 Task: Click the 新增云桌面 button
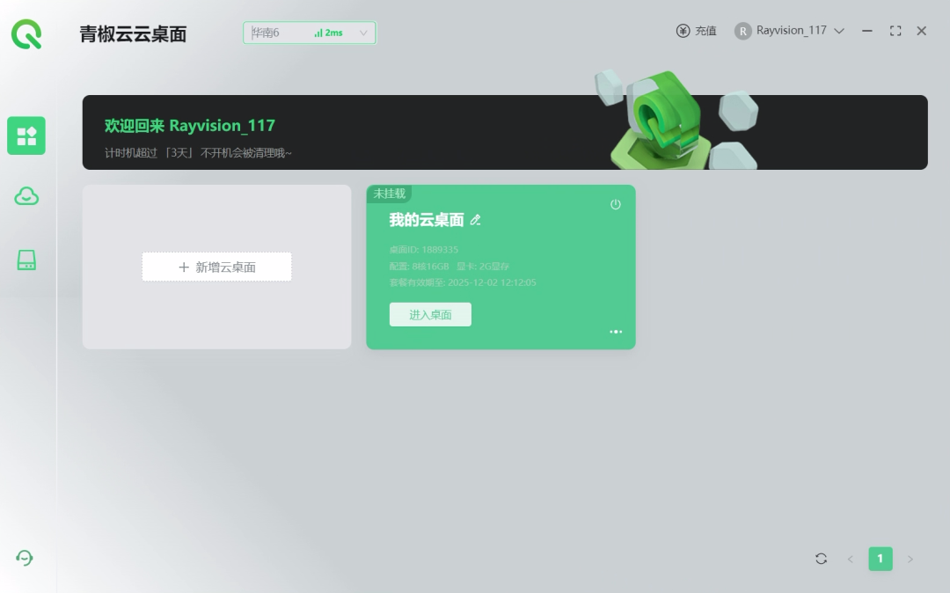pyautogui.click(x=217, y=267)
